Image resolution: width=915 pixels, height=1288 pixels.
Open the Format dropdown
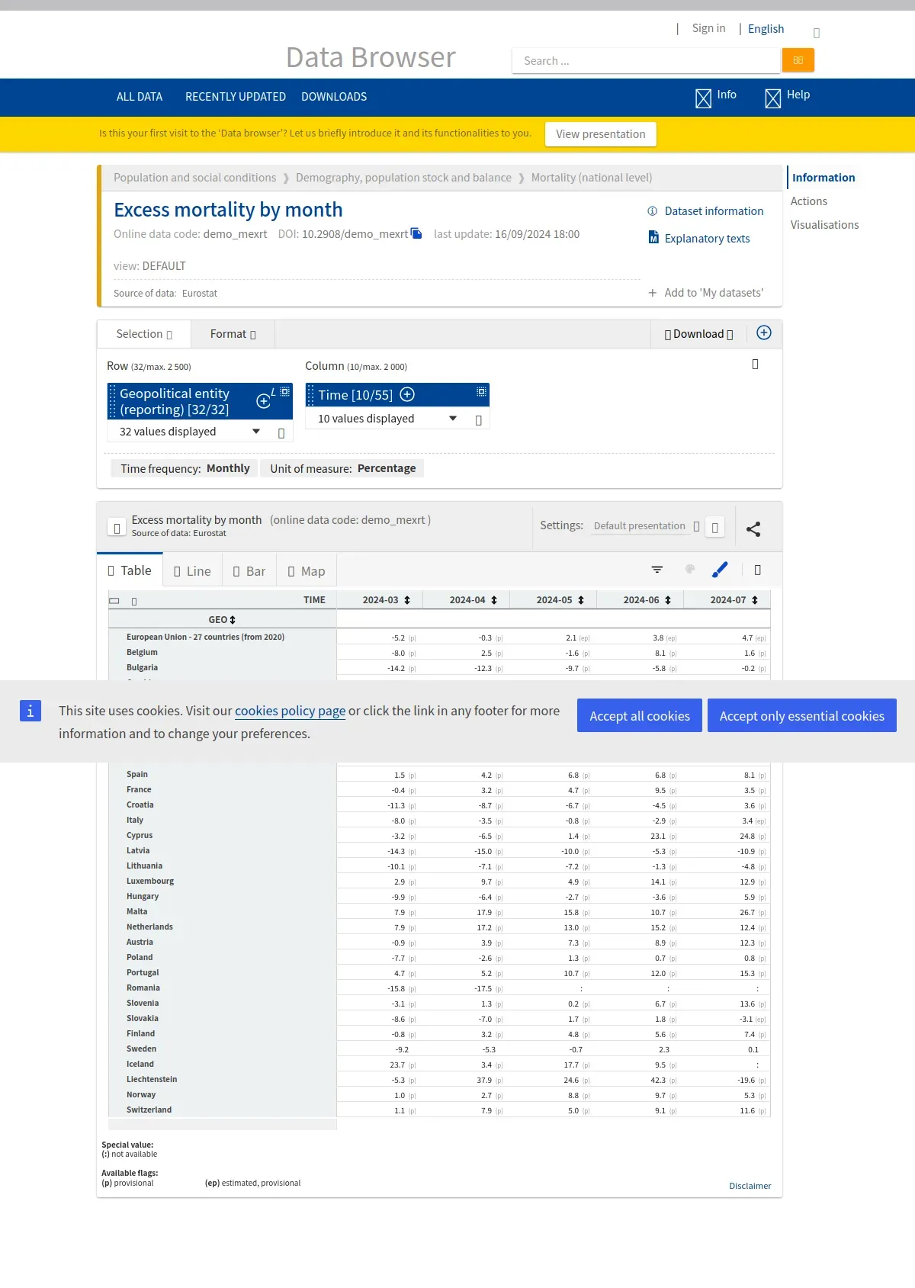233,334
